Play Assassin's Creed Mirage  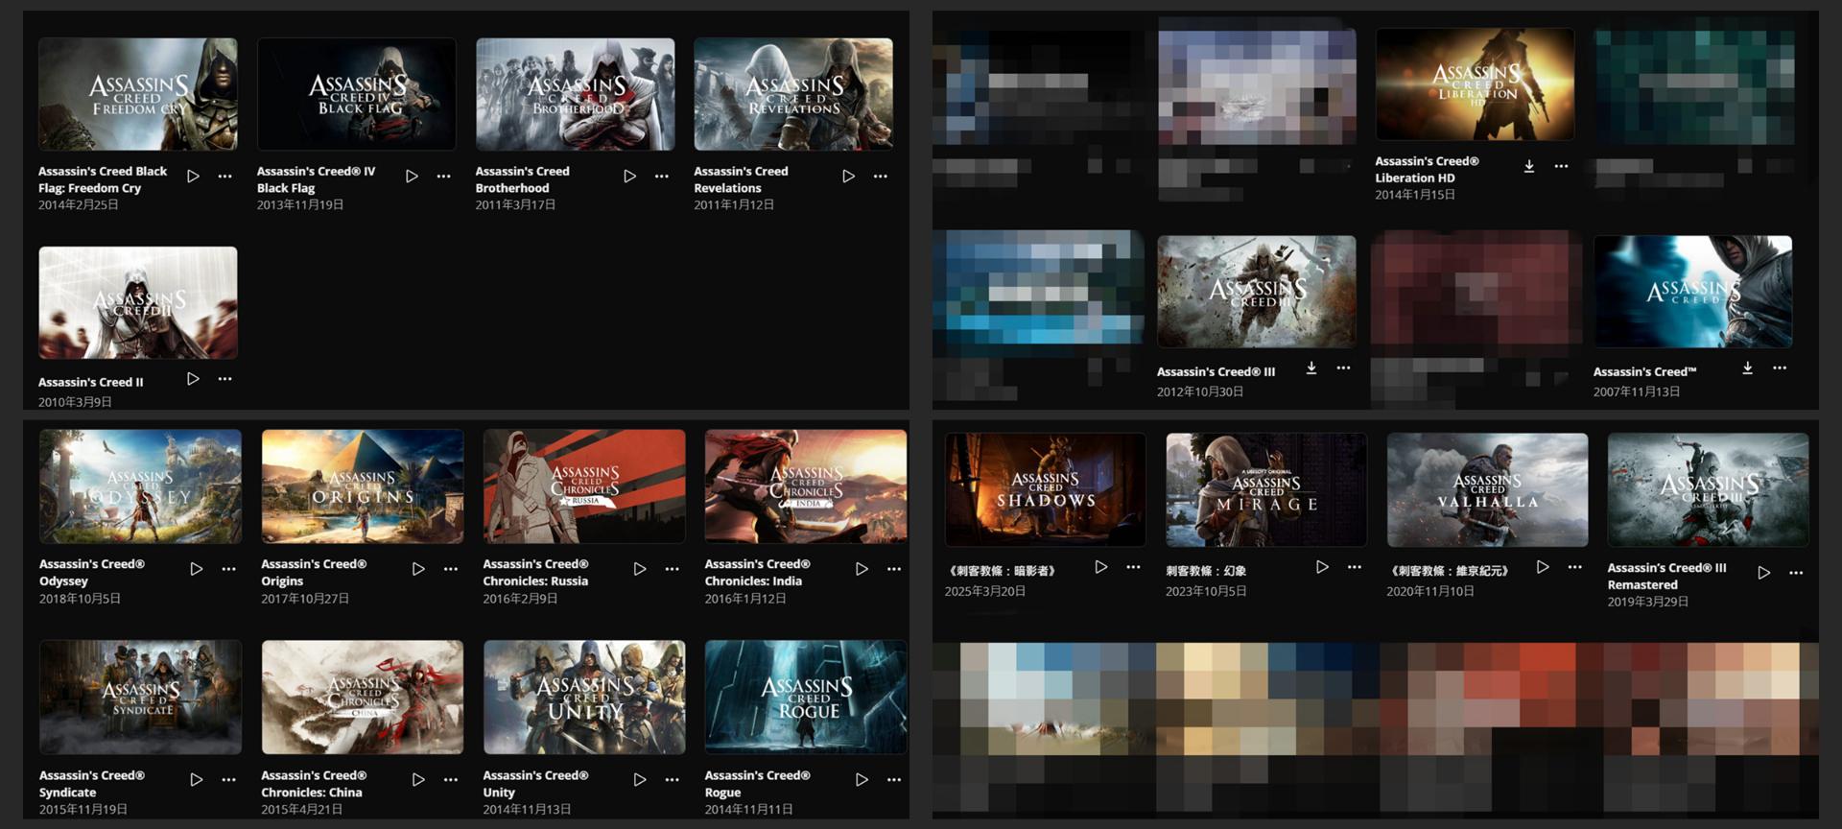(x=1322, y=567)
